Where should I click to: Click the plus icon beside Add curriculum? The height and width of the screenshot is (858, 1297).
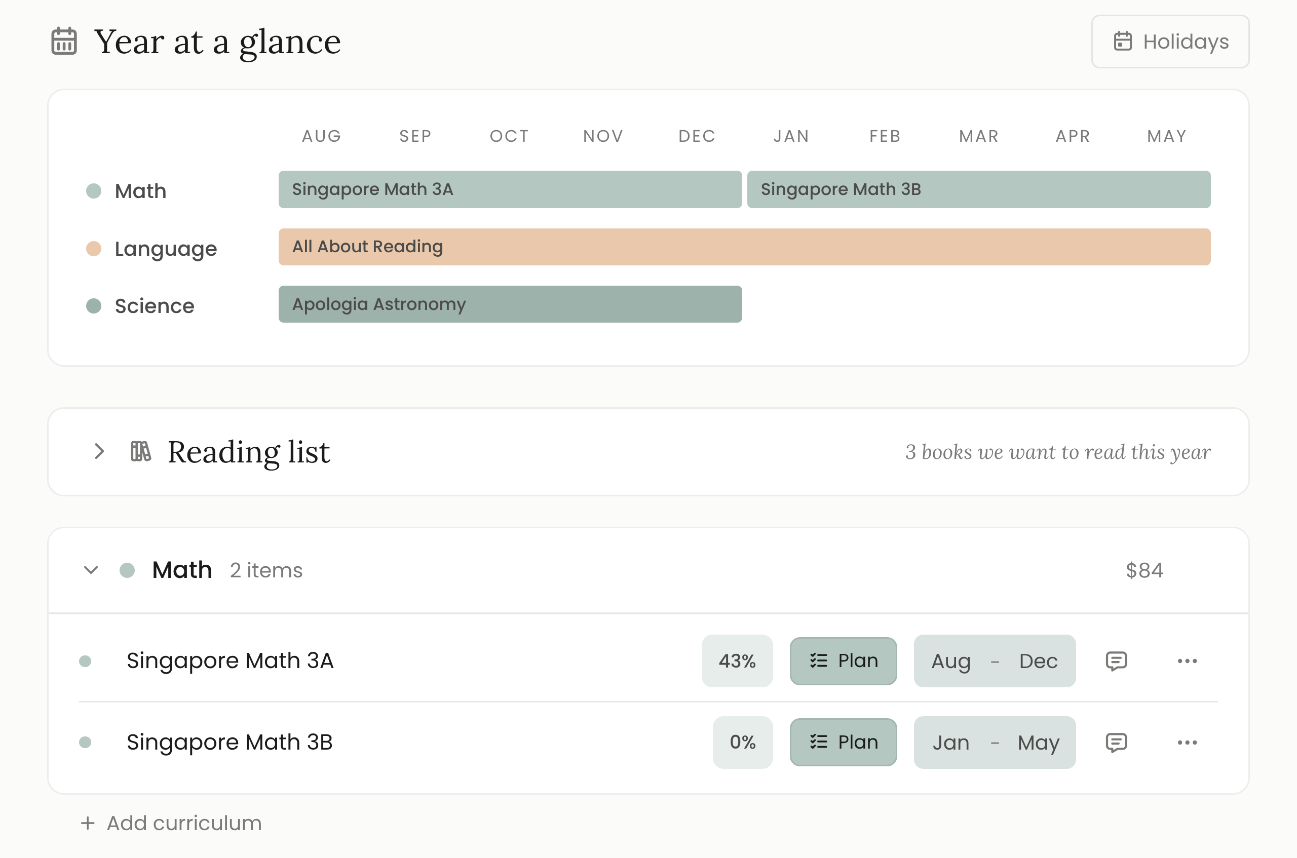[x=88, y=823]
